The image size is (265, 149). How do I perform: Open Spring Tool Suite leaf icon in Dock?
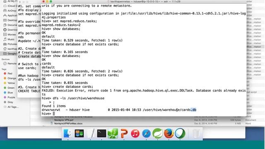[157, 133]
